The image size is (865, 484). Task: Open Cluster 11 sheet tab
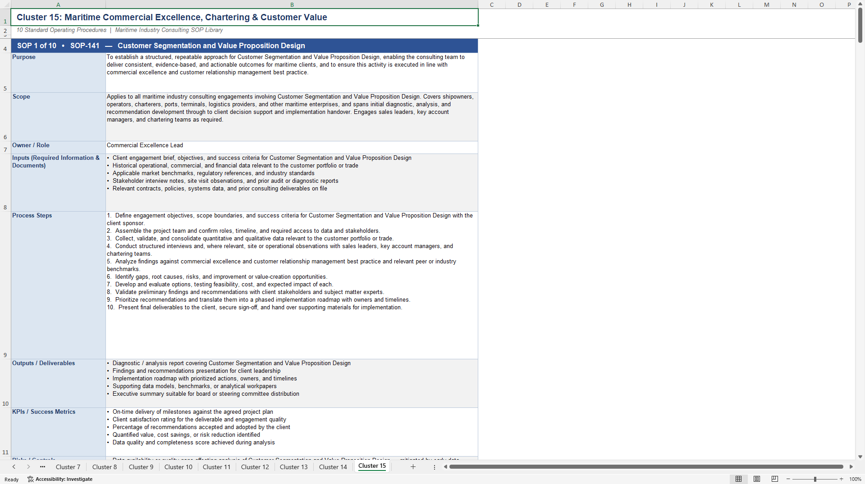[x=217, y=467]
